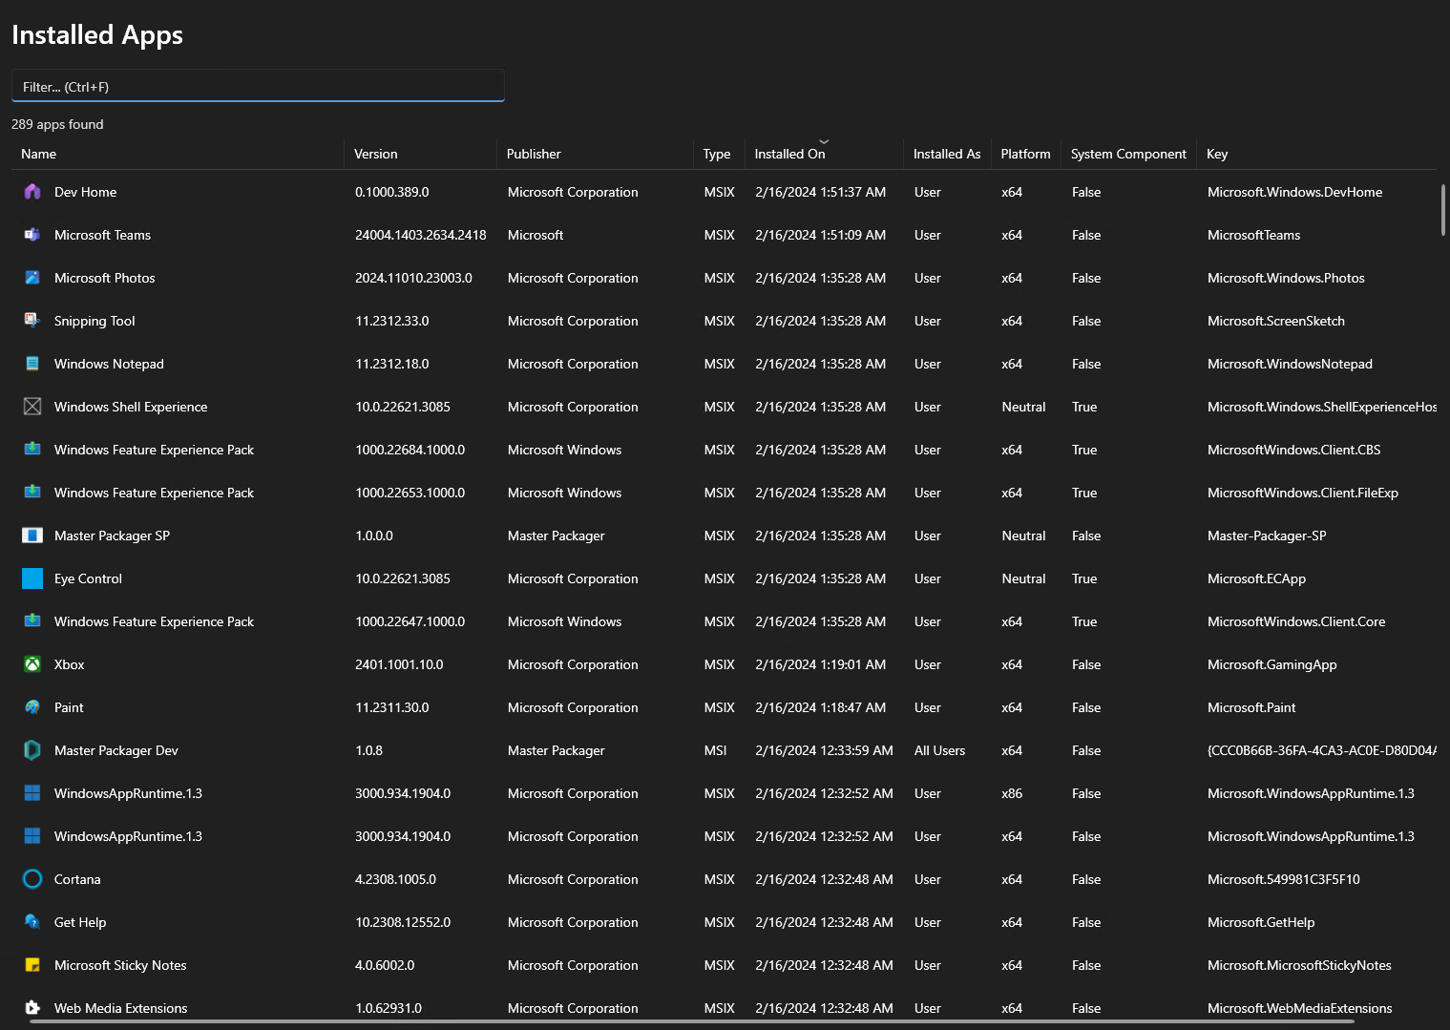
Task: Click key MicrosoftWindows.Client.CBS
Action: coord(1293,450)
